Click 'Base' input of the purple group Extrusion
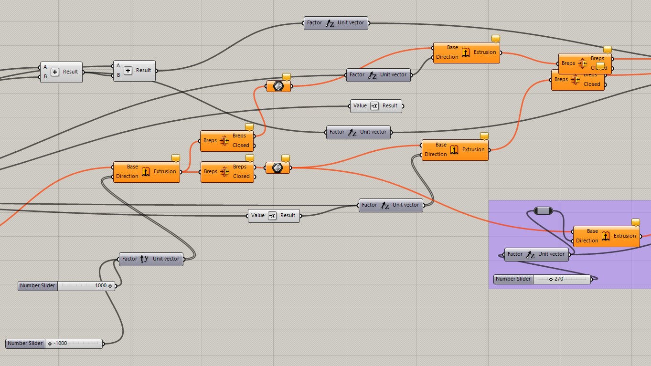 (592, 231)
